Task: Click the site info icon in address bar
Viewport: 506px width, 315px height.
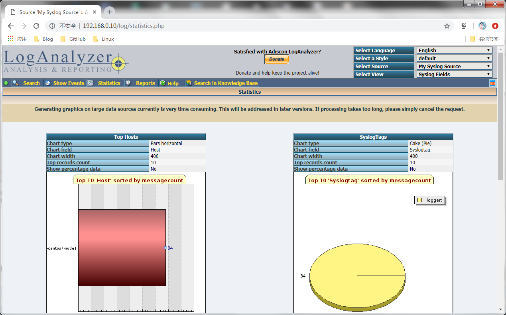Action: click(x=52, y=26)
